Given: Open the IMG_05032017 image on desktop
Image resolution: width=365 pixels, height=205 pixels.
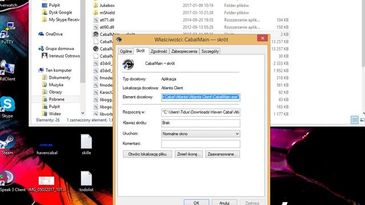Looking at the screenshot, I should (47, 183).
